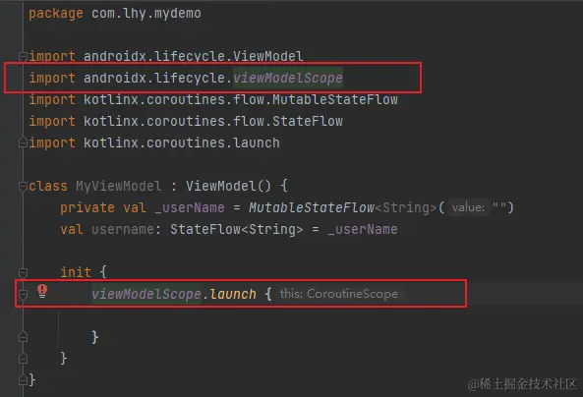This screenshot has width=583, height=397.
Task: Click the MutableStateFlow constructor call
Action: (x=312, y=207)
